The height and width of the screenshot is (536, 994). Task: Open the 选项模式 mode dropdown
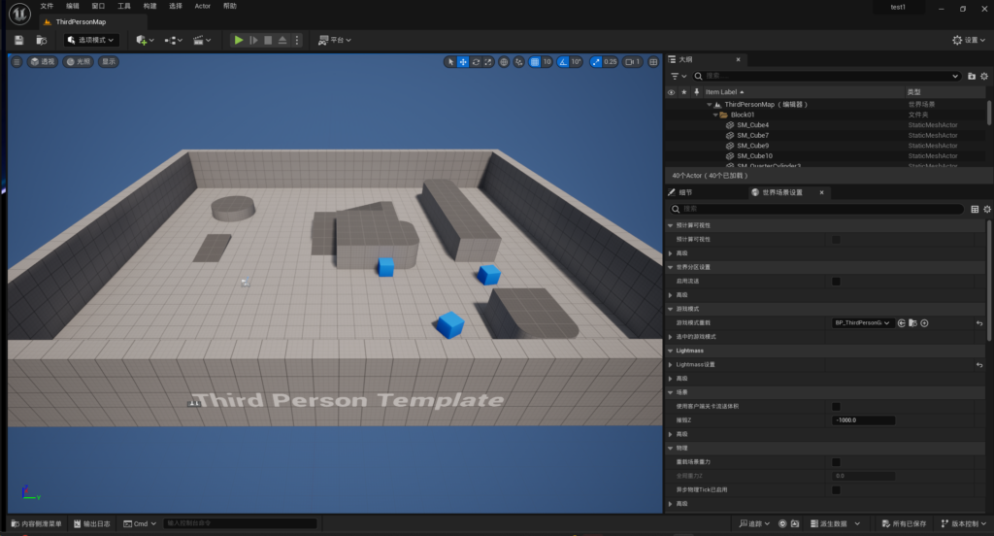(92, 40)
